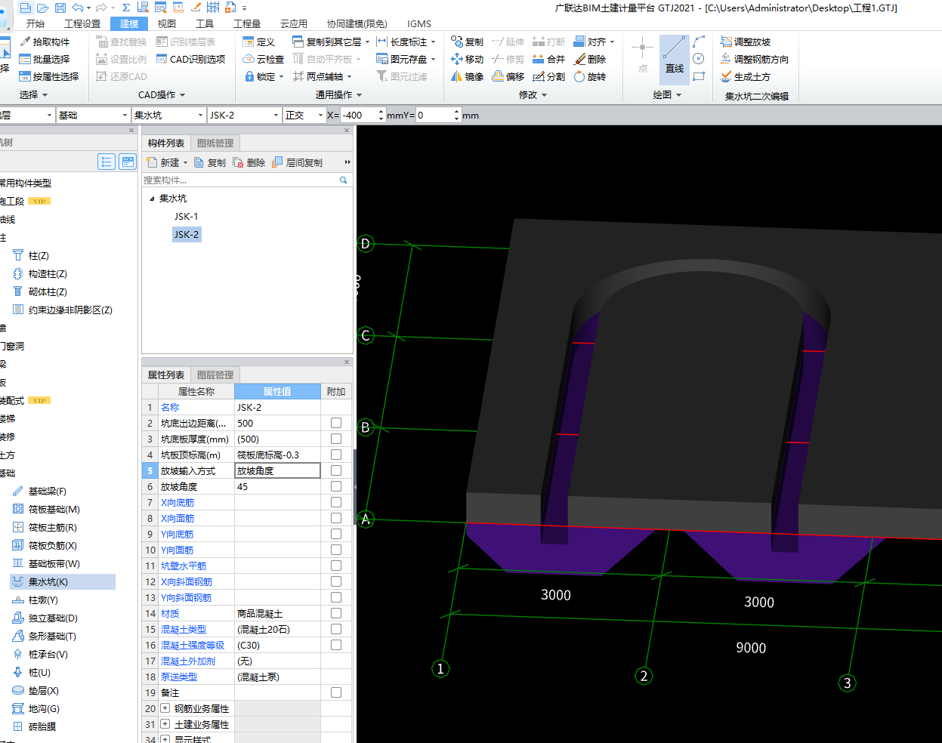
Task: Select the 长度标注 length dimension tool
Action: [406, 42]
